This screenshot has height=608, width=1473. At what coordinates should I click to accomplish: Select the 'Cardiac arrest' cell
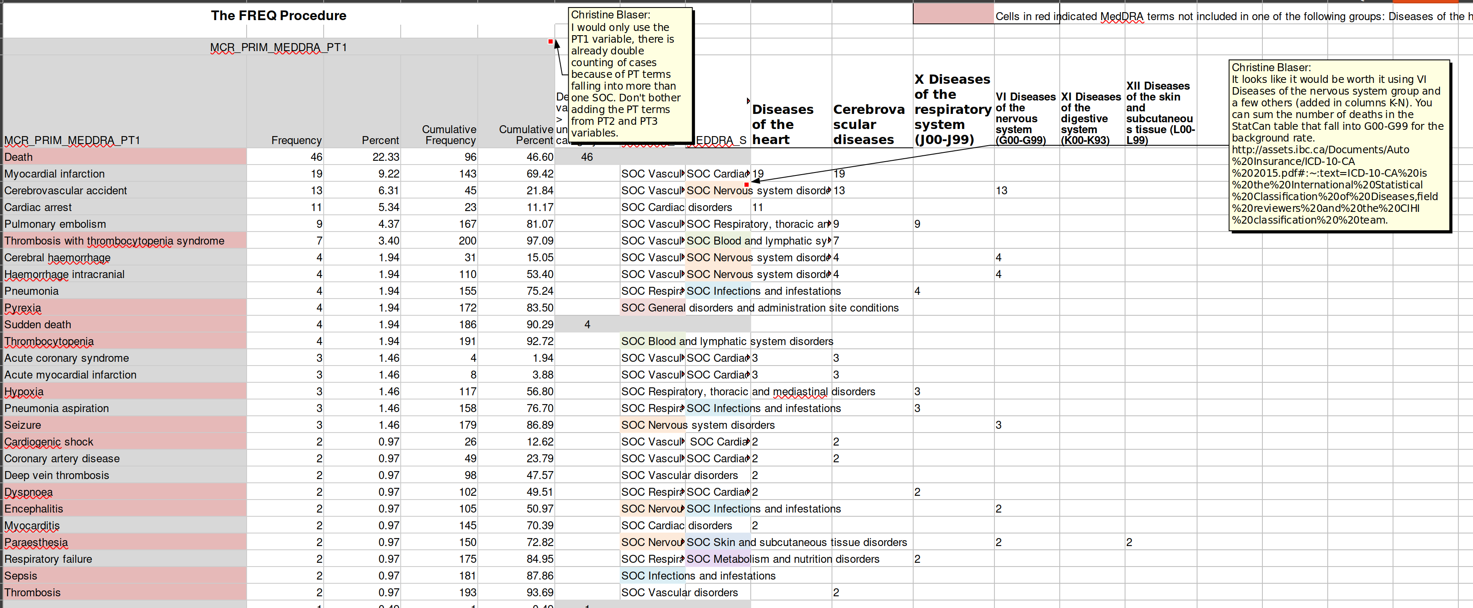tap(125, 207)
